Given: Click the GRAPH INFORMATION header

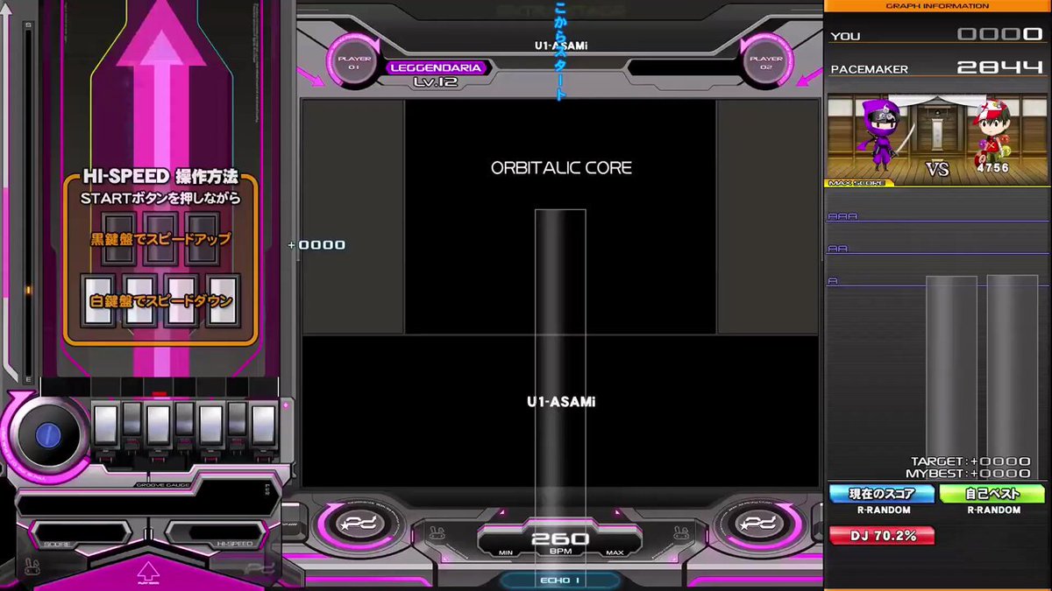Looking at the screenshot, I should 938,6.
